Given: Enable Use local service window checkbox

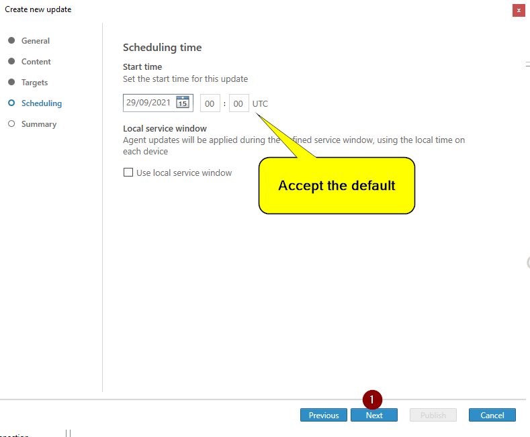Looking at the screenshot, I should click(128, 173).
